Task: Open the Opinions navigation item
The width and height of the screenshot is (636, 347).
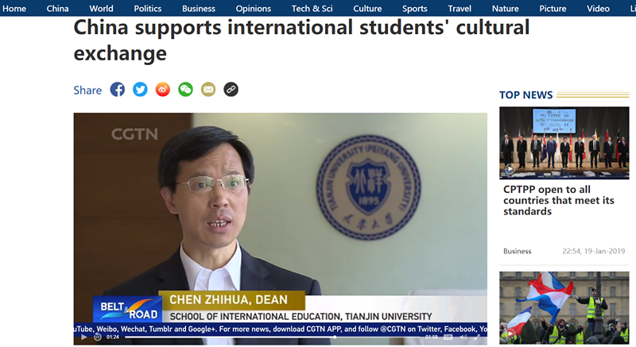Action: 253,8
